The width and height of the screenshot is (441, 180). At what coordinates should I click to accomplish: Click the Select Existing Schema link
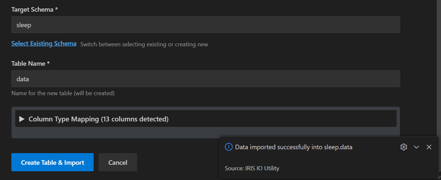(x=44, y=44)
